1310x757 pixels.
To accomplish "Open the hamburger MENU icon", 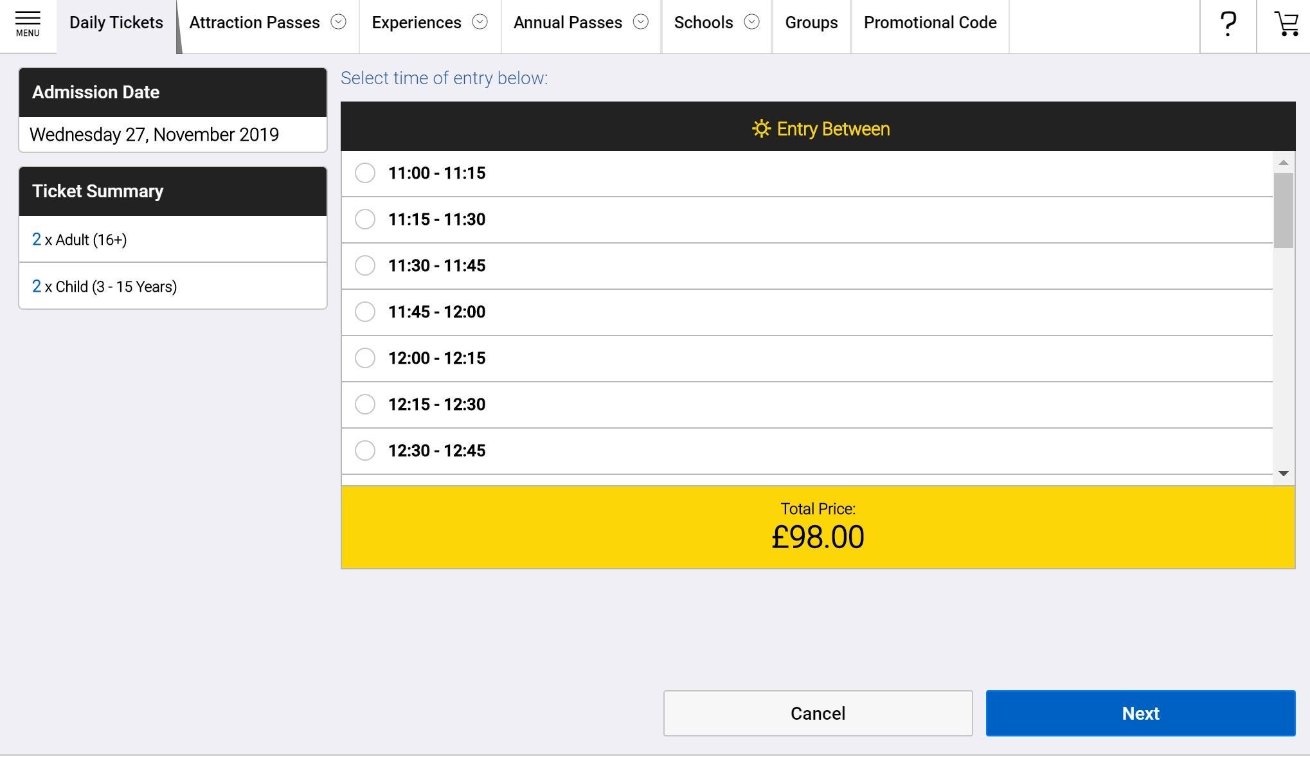I will click(28, 24).
